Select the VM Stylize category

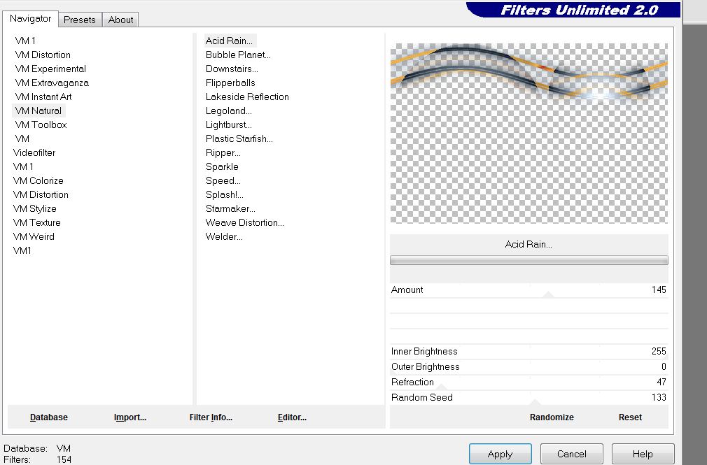[35, 208]
